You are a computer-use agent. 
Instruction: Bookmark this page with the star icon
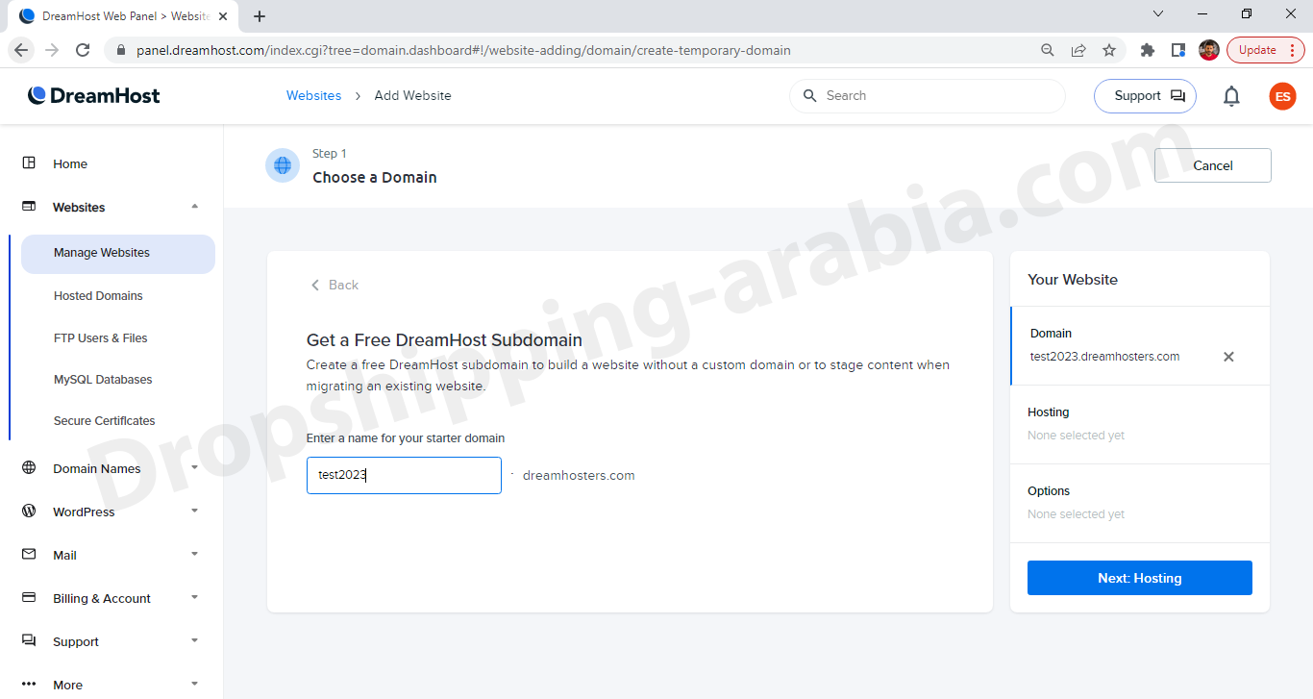1109,50
